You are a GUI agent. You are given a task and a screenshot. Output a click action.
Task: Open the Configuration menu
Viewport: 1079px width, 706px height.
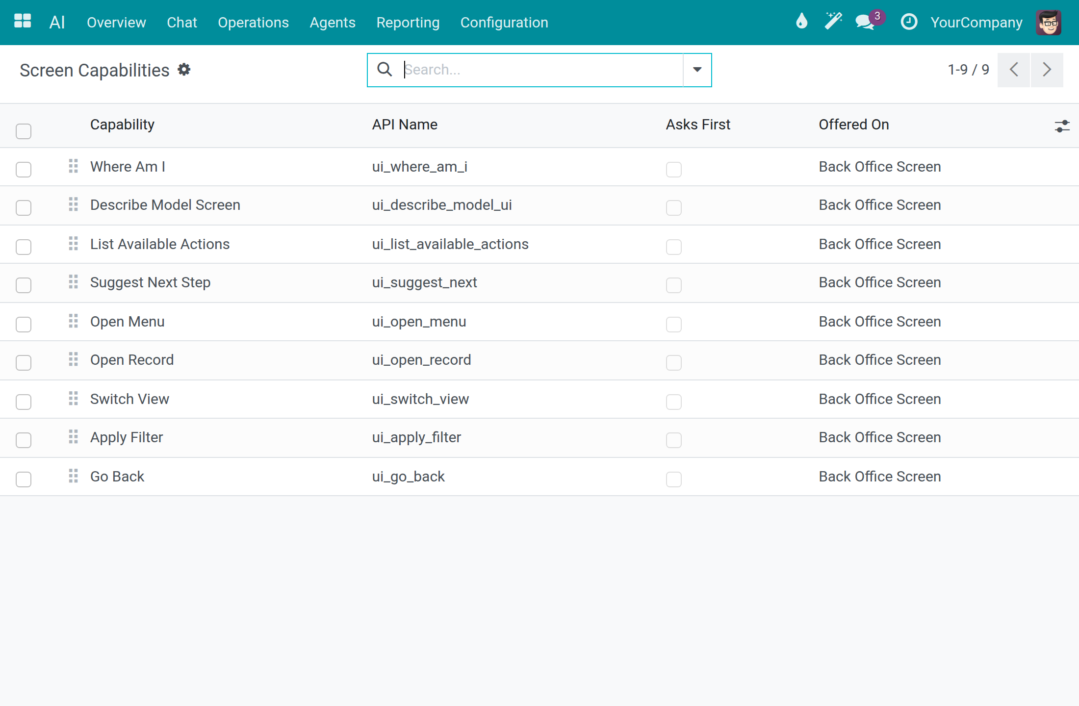(504, 23)
